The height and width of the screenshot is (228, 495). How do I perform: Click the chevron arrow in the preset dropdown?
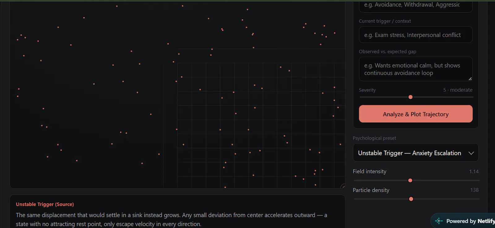[x=471, y=153]
